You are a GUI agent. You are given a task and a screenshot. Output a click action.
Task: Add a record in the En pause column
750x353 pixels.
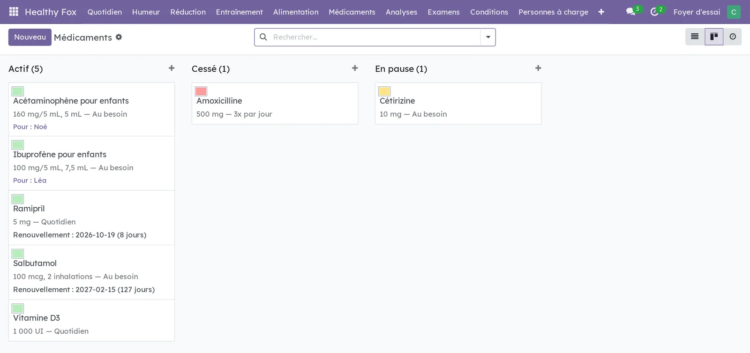(538, 68)
